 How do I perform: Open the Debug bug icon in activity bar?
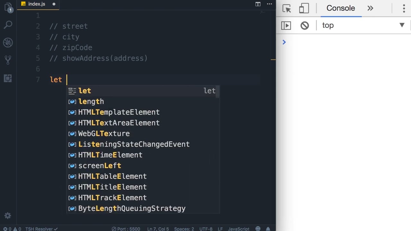tap(8, 42)
